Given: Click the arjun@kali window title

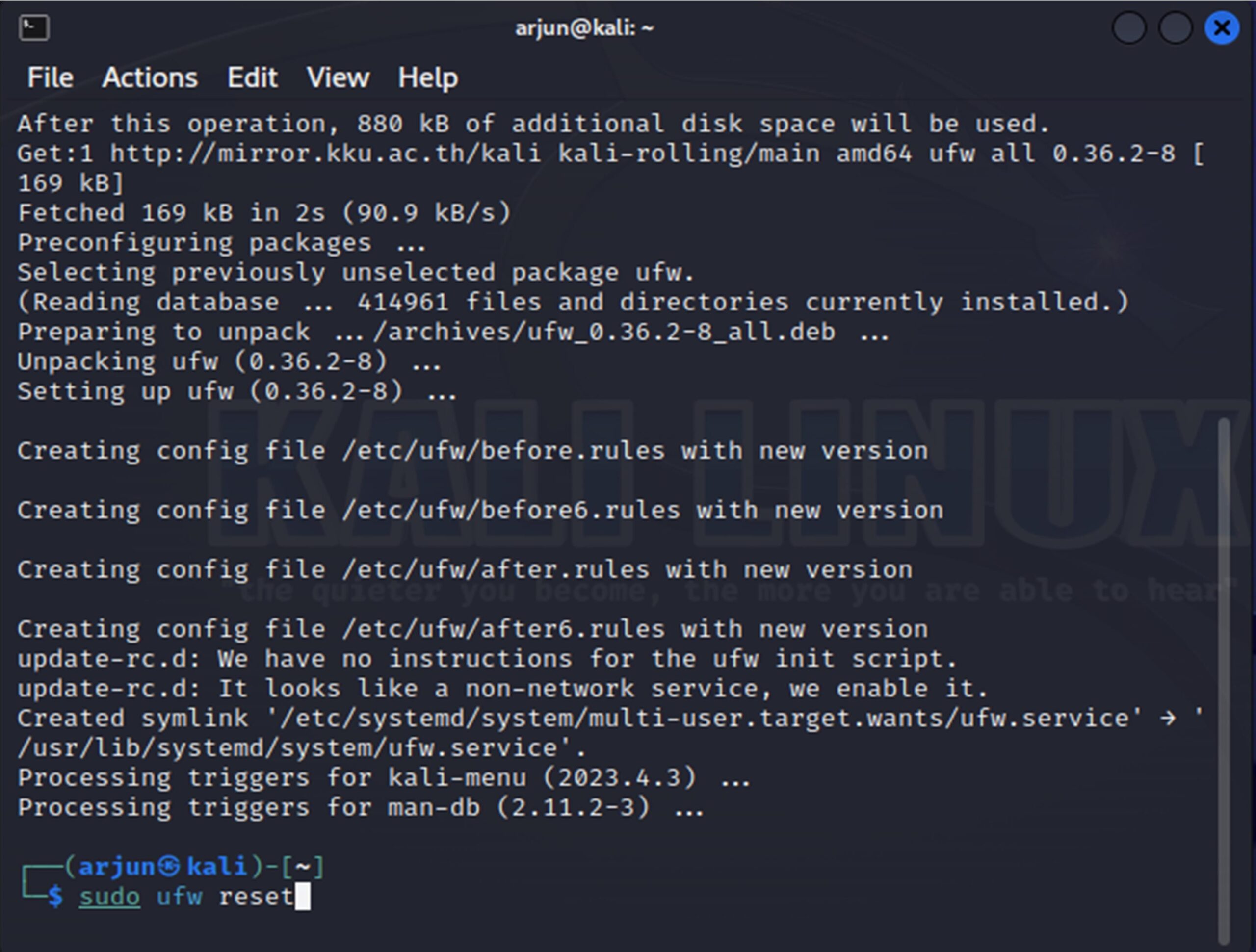Looking at the screenshot, I should tap(584, 28).
